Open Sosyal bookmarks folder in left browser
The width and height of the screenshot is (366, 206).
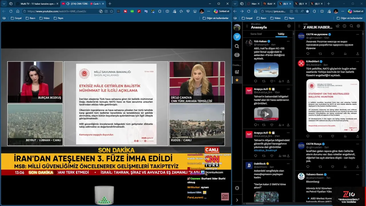click(x=16, y=18)
